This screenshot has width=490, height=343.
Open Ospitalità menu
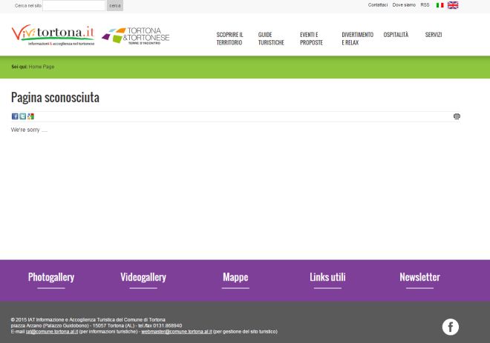pyautogui.click(x=396, y=35)
